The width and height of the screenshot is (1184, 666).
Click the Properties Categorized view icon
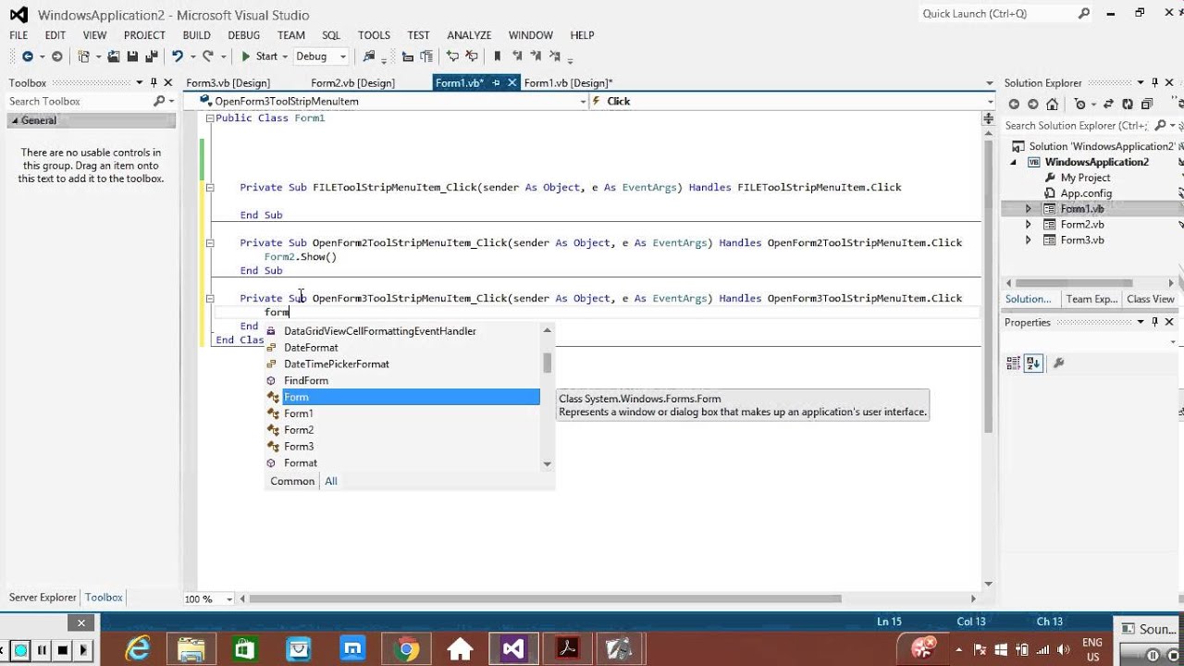tap(1013, 363)
